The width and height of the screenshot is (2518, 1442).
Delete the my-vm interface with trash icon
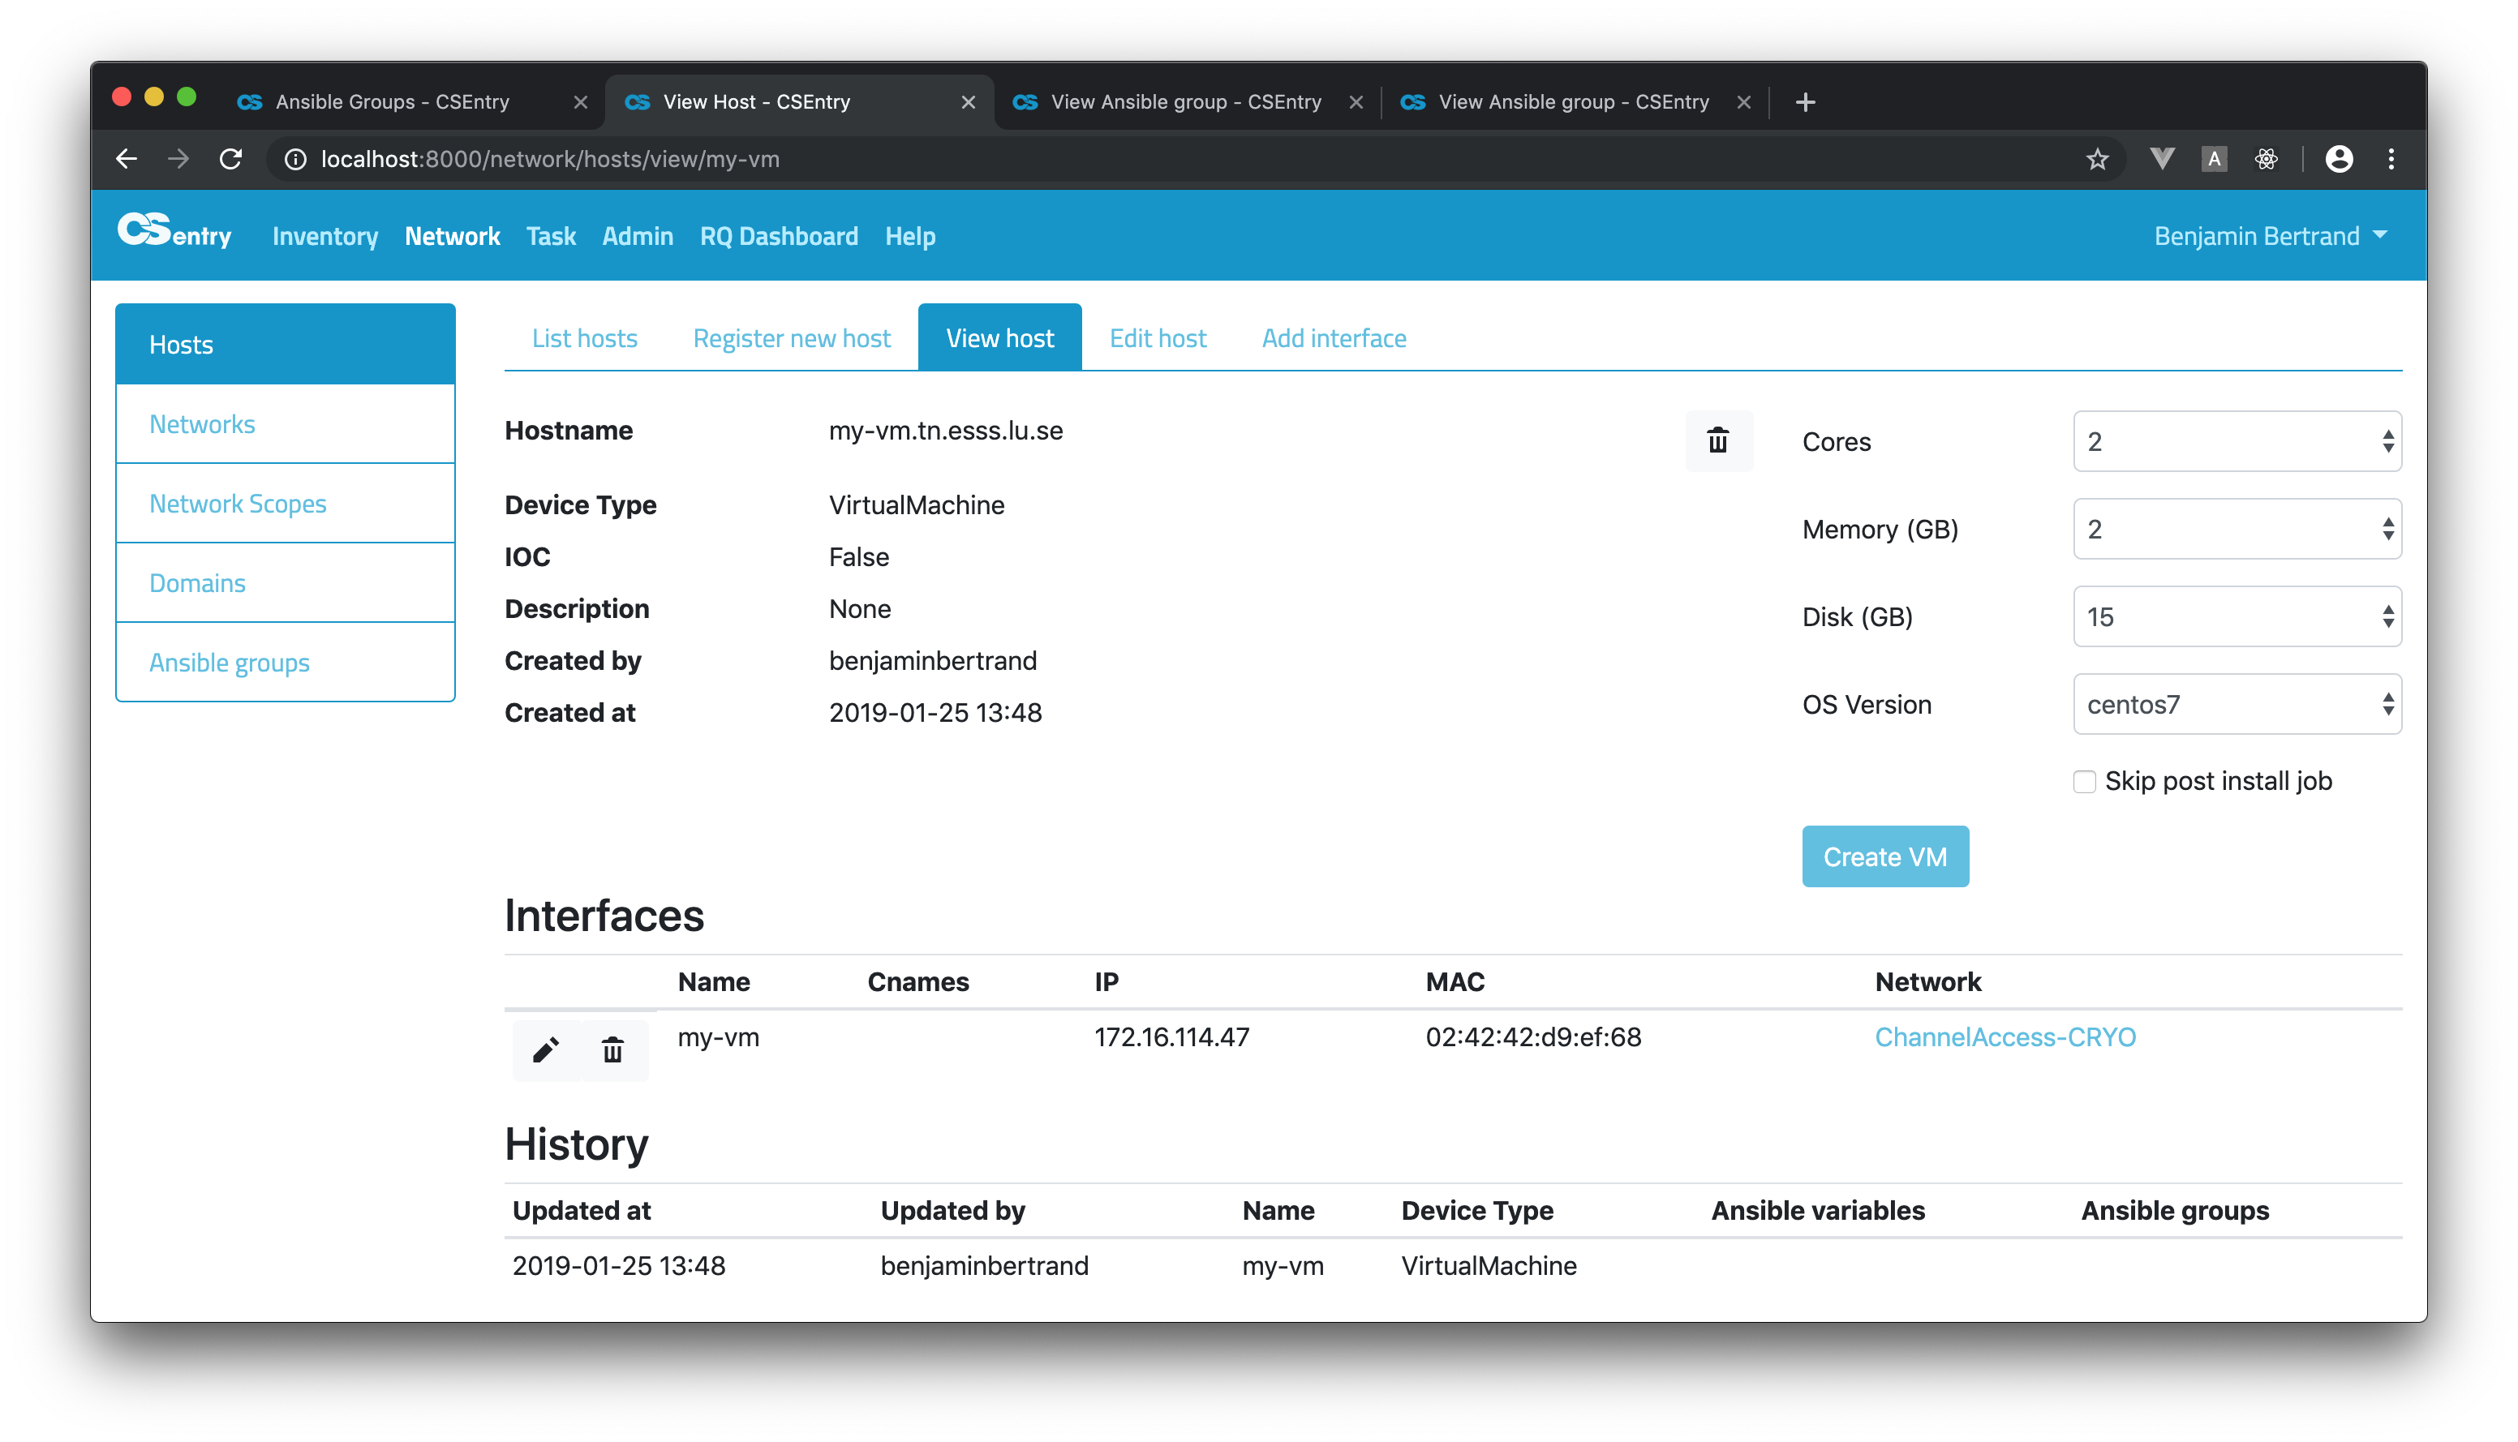pyautogui.click(x=612, y=1049)
